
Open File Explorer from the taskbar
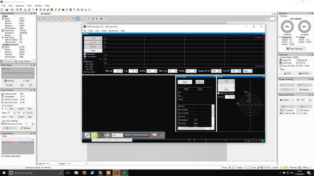(77, 173)
